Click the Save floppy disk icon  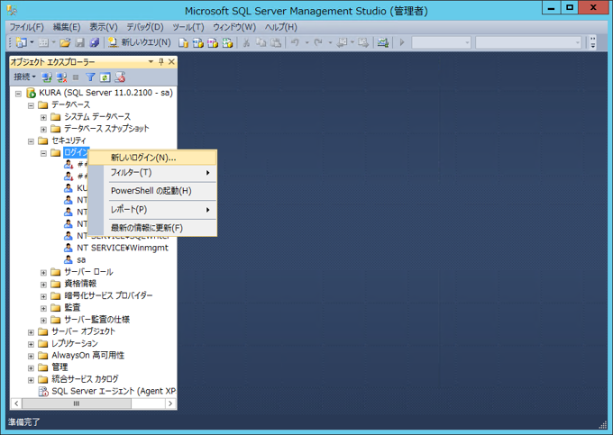pyautogui.click(x=79, y=42)
